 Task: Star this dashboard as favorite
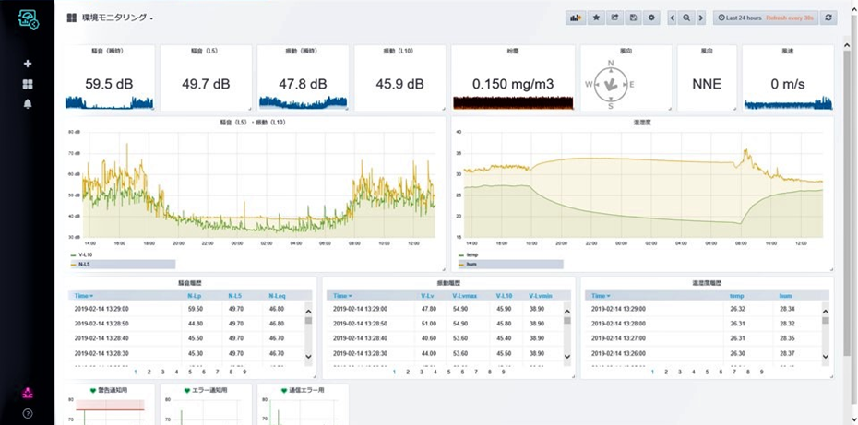pos(597,18)
